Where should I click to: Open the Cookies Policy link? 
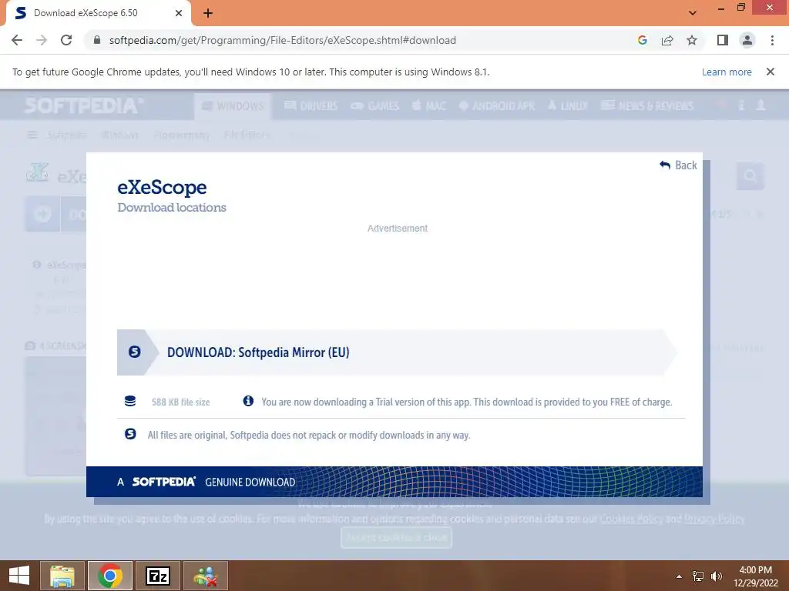631,519
